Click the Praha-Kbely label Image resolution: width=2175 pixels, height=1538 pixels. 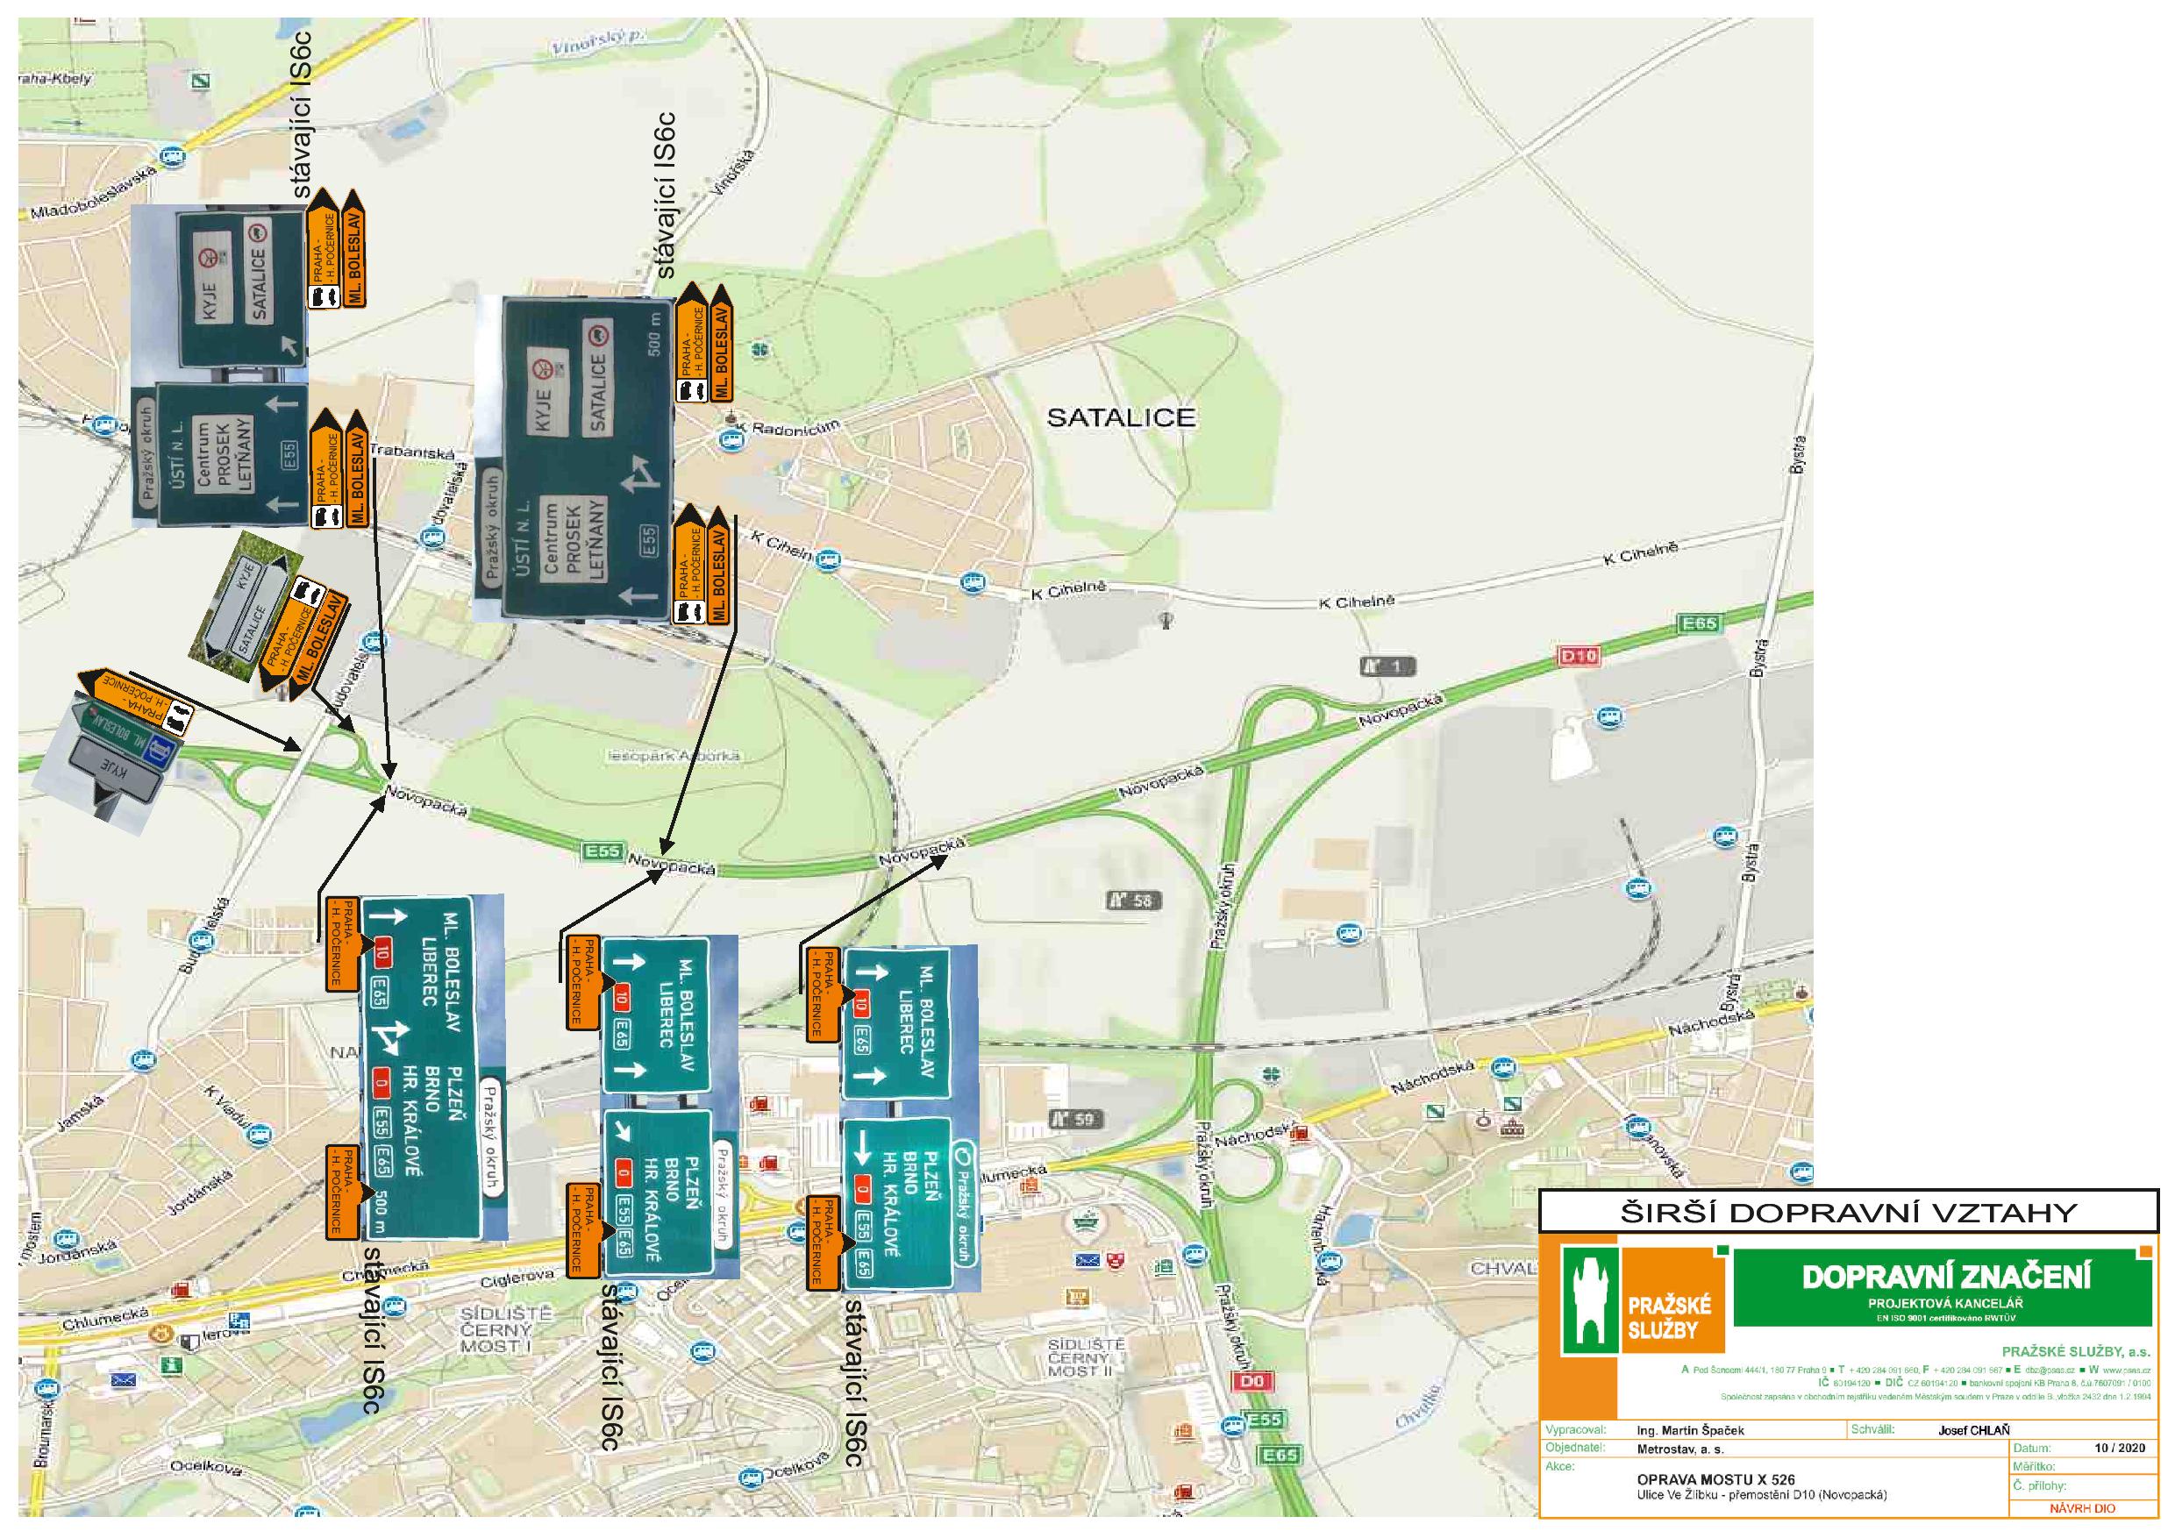pos(55,80)
